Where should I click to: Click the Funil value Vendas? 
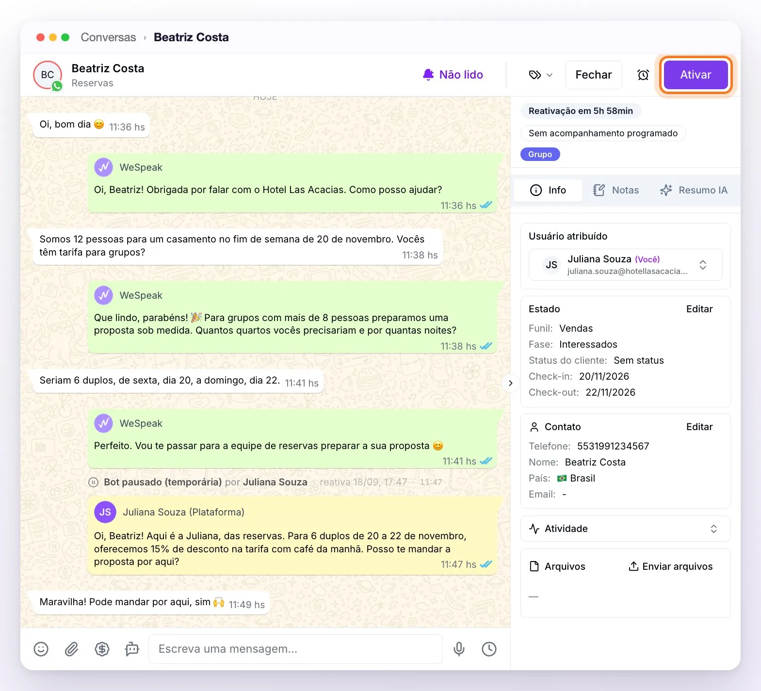coord(576,328)
